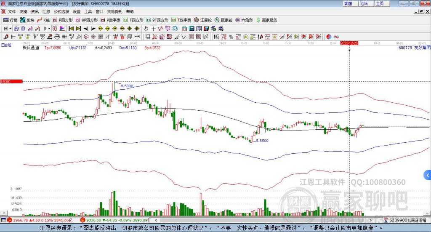Click the Tp=7.8656 indicator value
This screenshot has height=232, width=431.
coord(53,48)
